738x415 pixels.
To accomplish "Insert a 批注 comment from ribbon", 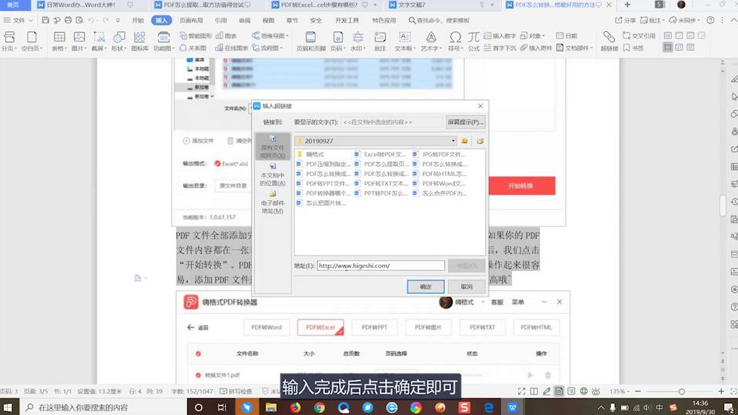I will pyautogui.click(x=380, y=41).
